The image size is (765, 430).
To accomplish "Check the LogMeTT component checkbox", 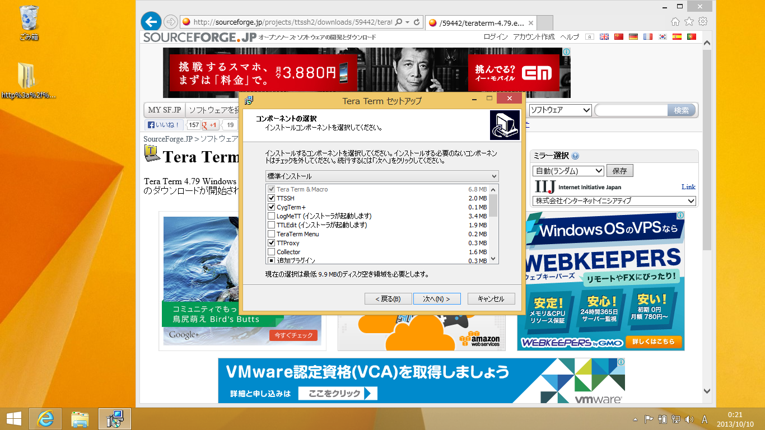I will pyautogui.click(x=272, y=216).
